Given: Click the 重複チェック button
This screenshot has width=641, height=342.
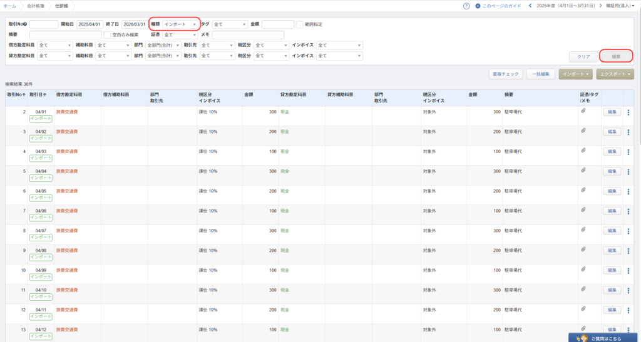Looking at the screenshot, I should (506, 74).
